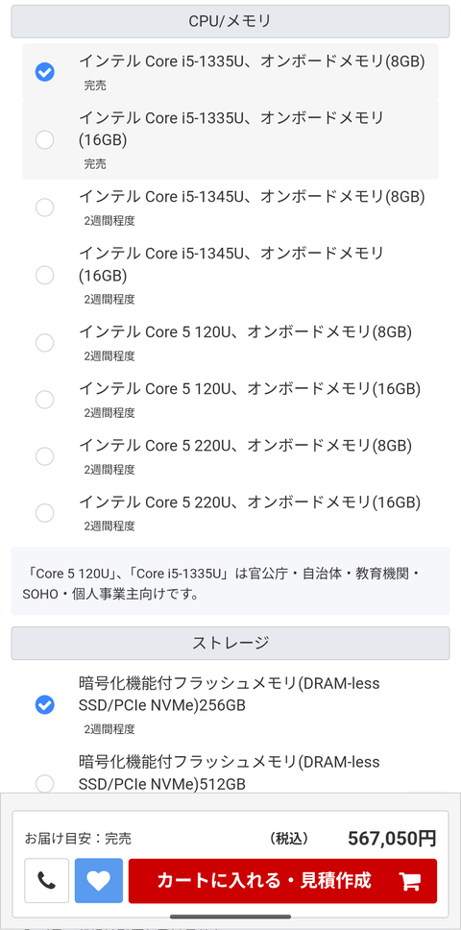The width and height of the screenshot is (461, 930).
Task: Pick Core 5 220U 16GB radio button
Action: pyautogui.click(x=44, y=513)
